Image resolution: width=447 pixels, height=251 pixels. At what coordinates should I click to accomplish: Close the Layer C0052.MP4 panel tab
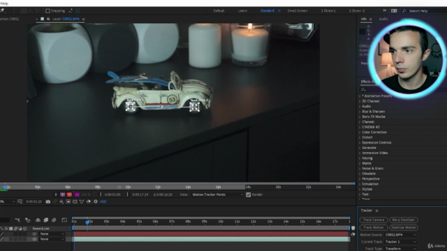[x=37, y=19]
